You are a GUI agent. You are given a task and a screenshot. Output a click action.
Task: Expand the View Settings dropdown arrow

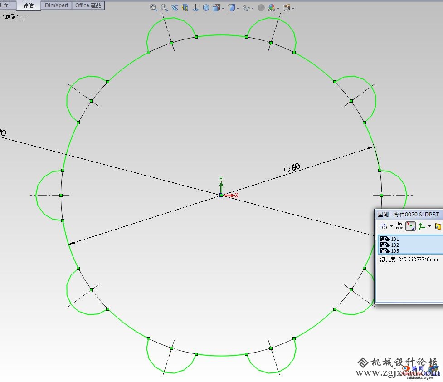(x=293, y=8)
